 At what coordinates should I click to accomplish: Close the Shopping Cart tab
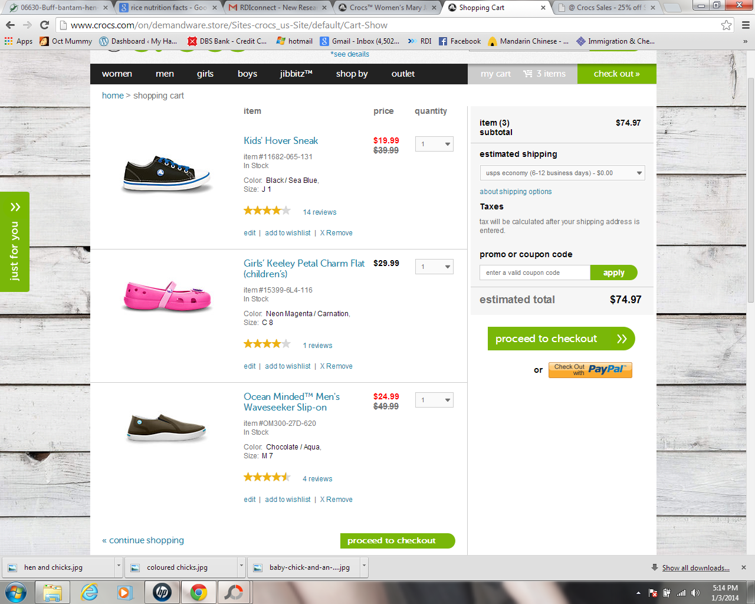[x=543, y=8]
